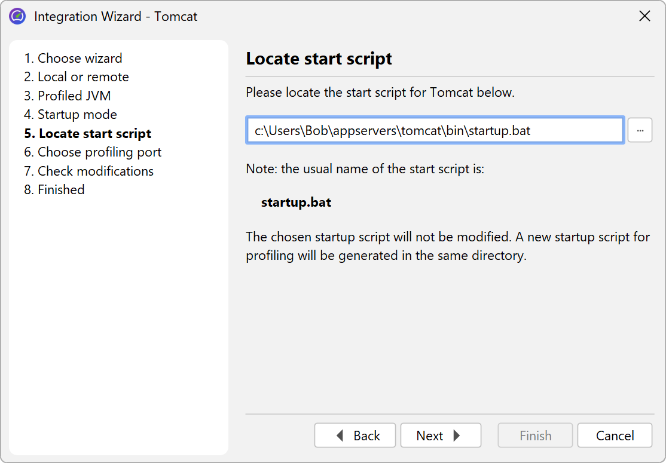
Task: Cancel the integration wizard
Action: 615,436
